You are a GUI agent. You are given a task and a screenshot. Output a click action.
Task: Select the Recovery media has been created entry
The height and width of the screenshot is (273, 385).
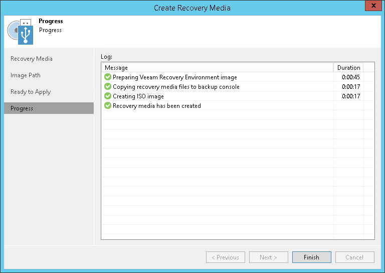[157, 106]
